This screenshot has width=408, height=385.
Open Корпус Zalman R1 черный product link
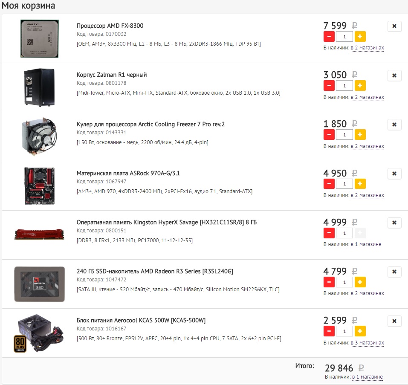pos(112,75)
